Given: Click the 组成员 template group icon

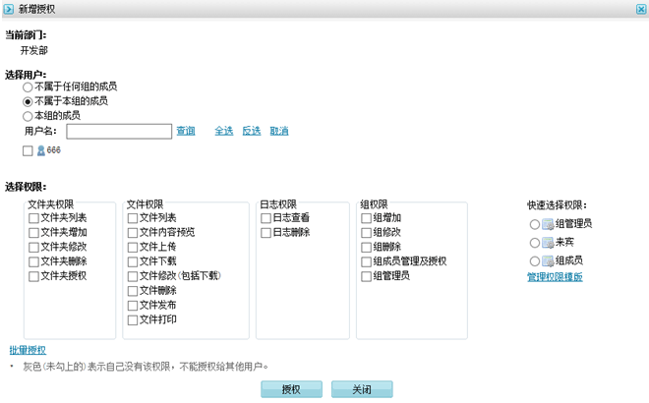Looking at the screenshot, I should point(548,260).
